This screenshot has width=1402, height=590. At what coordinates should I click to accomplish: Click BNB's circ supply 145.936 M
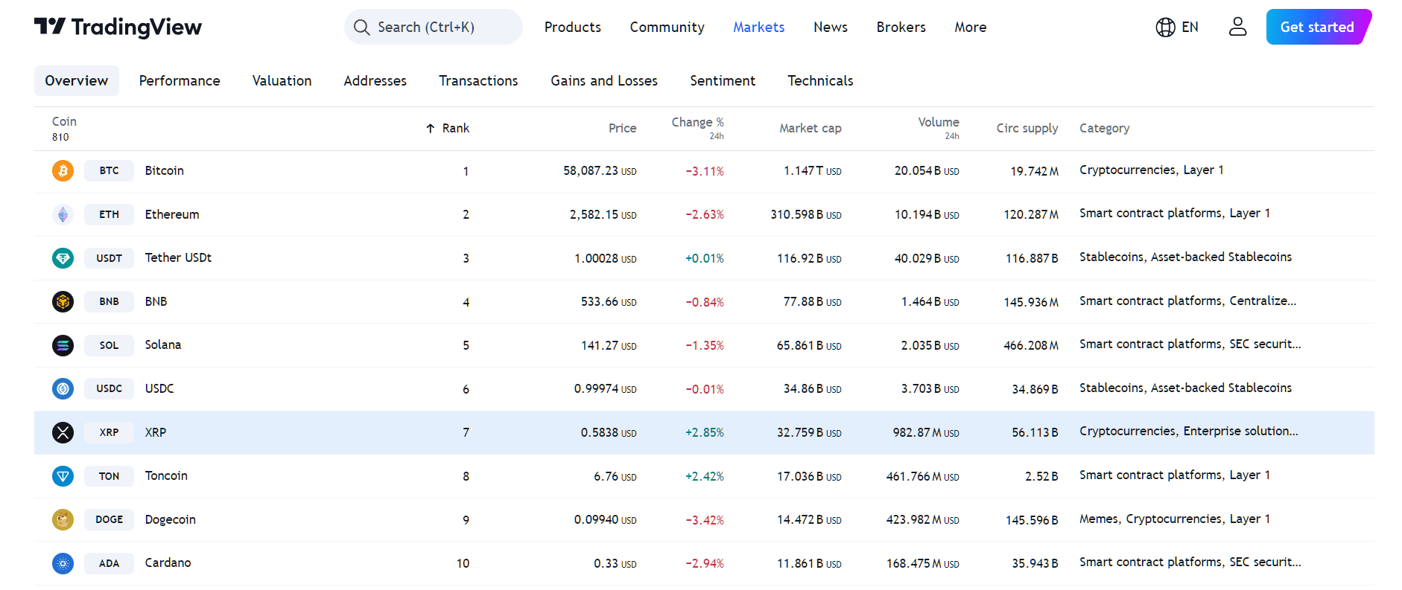[1031, 302]
